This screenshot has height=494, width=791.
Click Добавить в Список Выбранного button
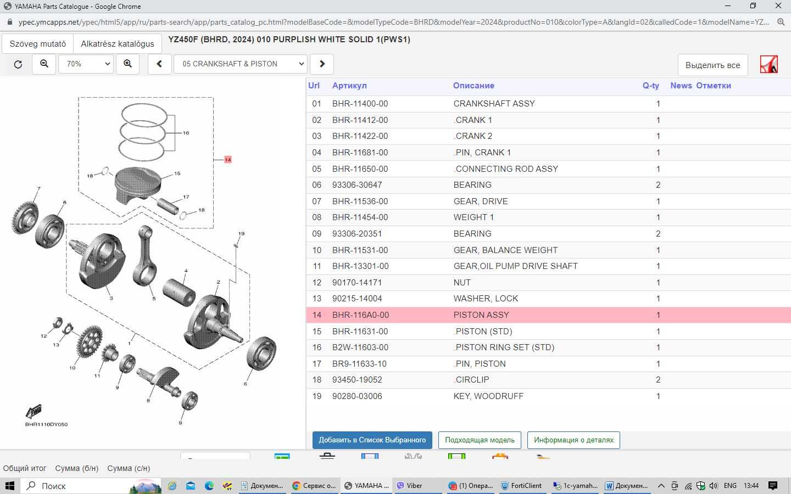(372, 440)
